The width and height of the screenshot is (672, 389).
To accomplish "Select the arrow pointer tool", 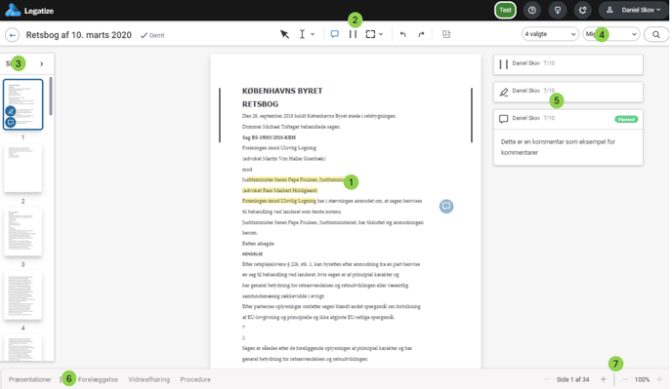I will (x=284, y=34).
